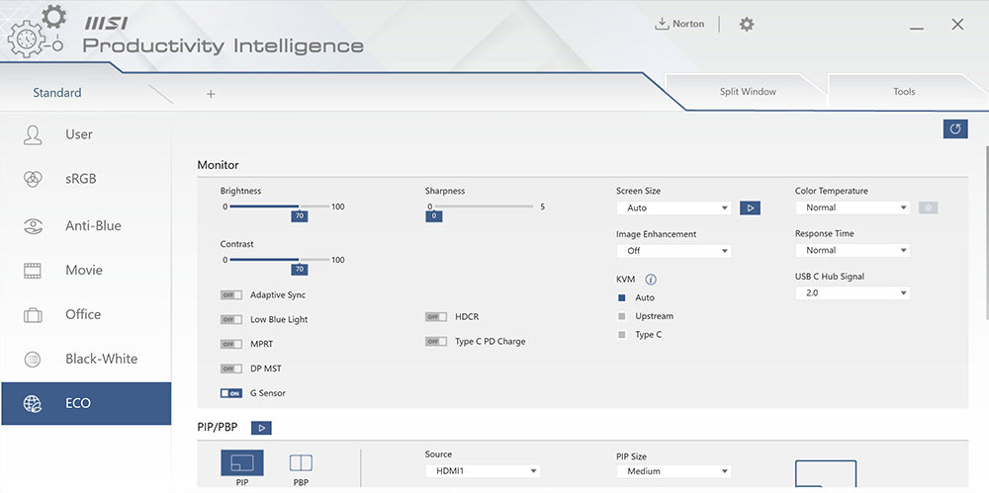Viewport: 989px width, 493px height.
Task: Enable the HDCR toggle
Action: pyautogui.click(x=436, y=317)
